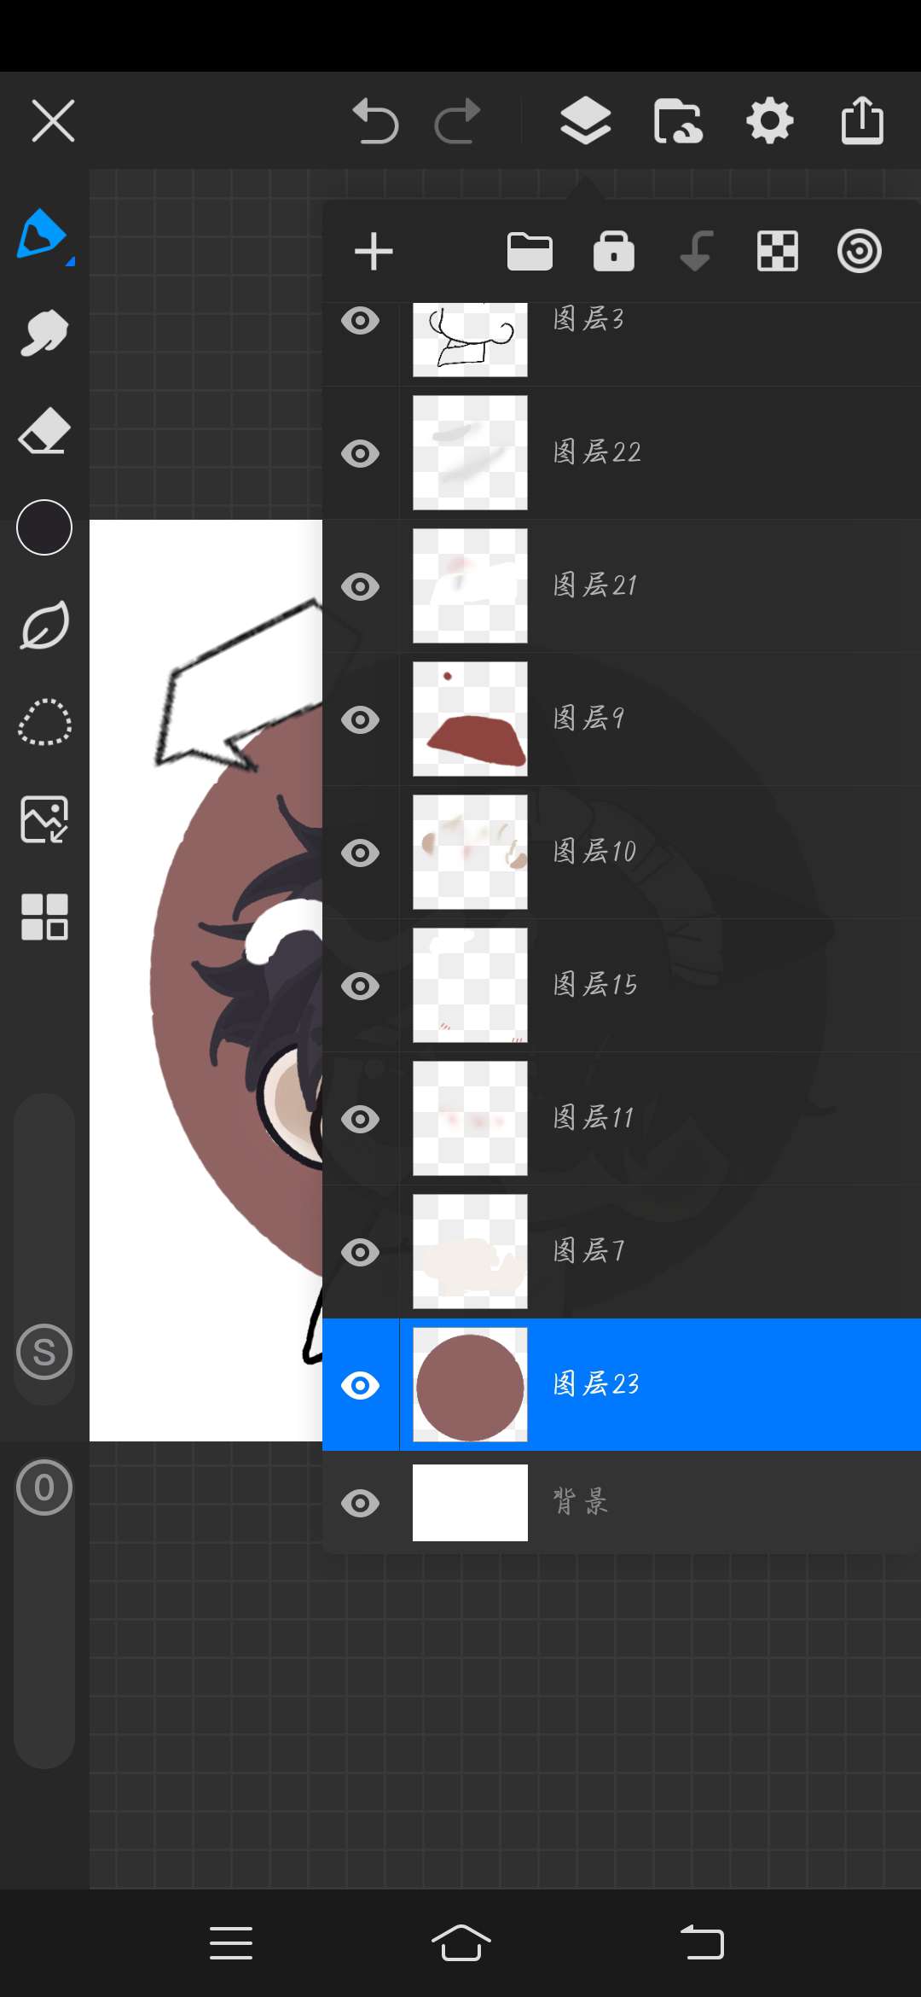Tap the undo arrow

(x=375, y=121)
